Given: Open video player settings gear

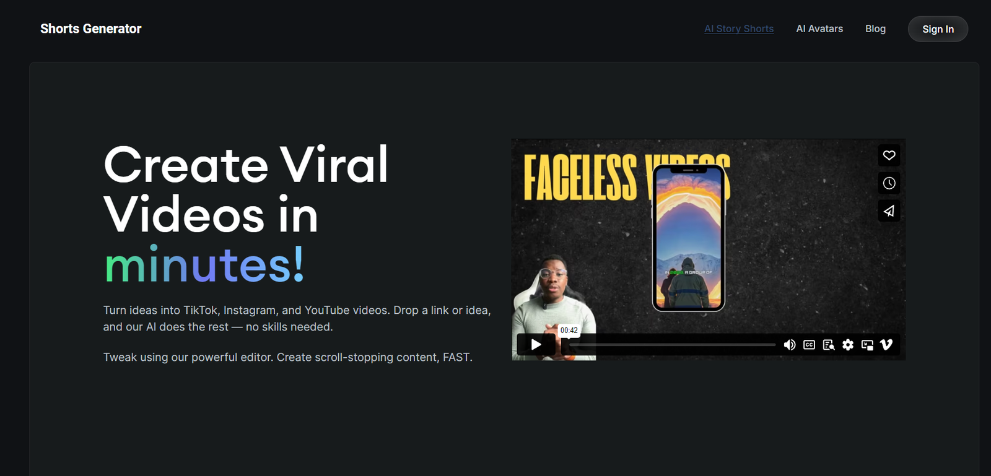Looking at the screenshot, I should (848, 345).
